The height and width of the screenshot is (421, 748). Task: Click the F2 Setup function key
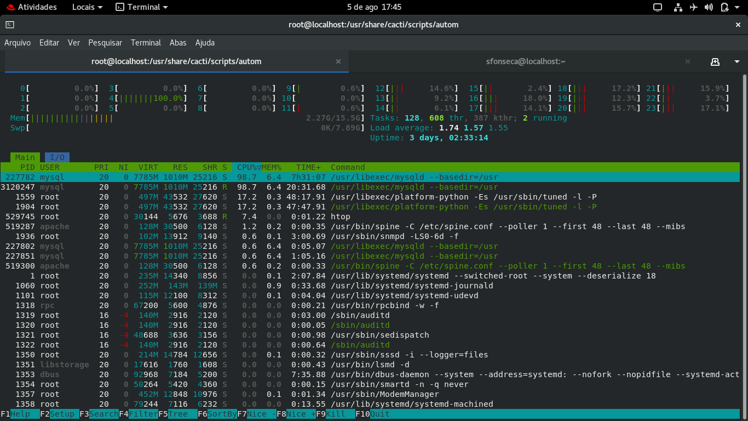(x=60, y=414)
